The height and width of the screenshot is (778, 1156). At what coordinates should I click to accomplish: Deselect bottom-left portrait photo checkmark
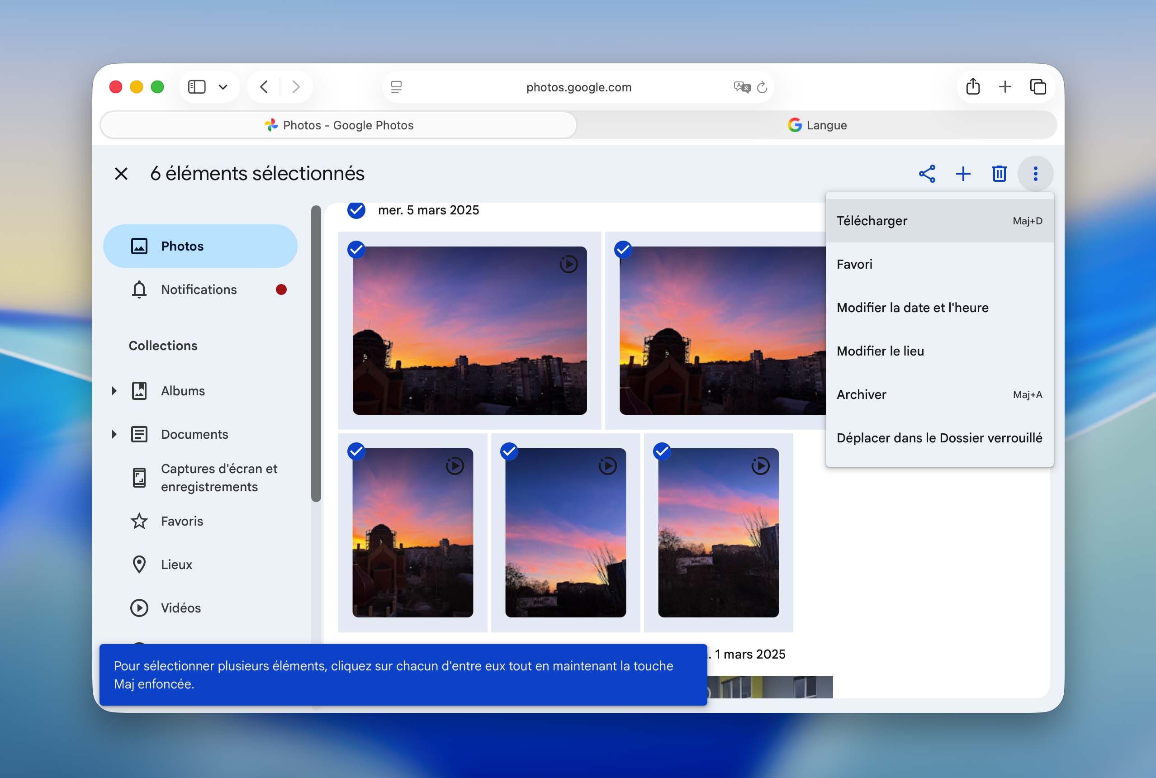[356, 451]
